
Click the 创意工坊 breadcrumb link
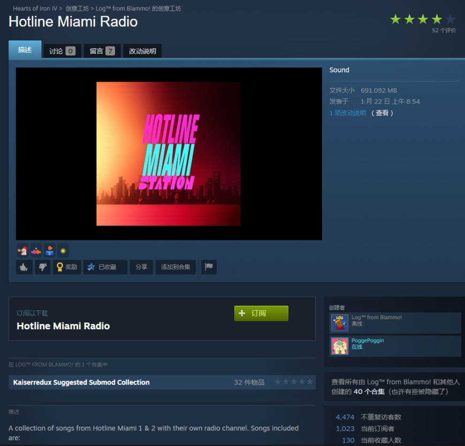(77, 9)
